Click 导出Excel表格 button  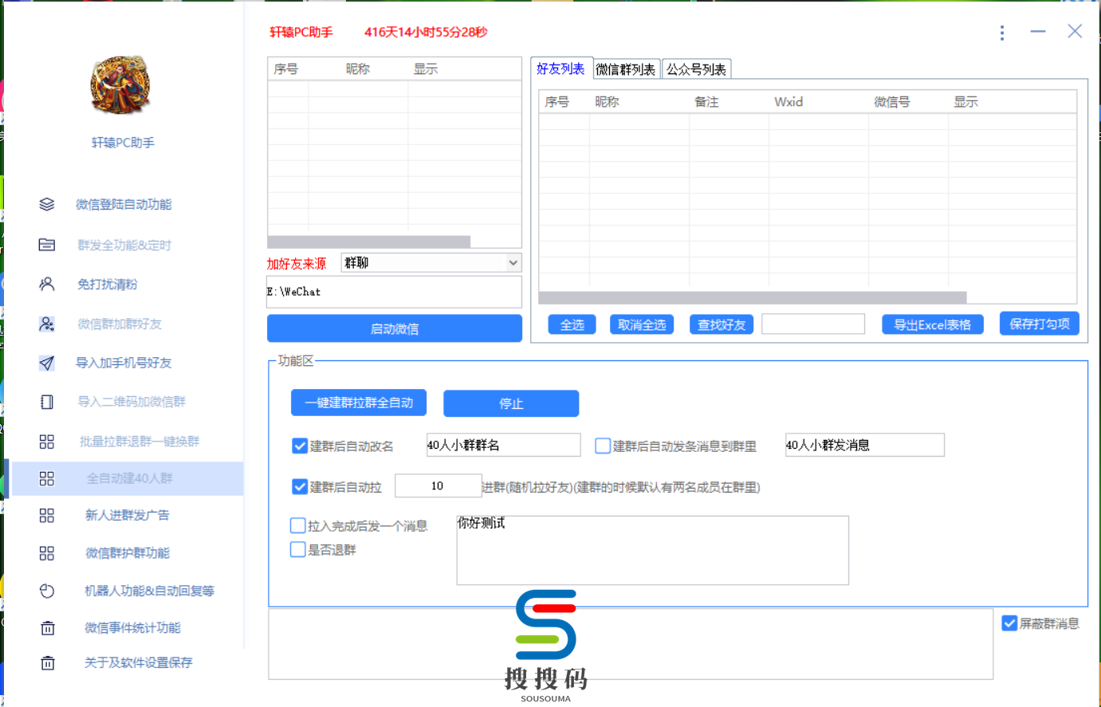tap(932, 324)
